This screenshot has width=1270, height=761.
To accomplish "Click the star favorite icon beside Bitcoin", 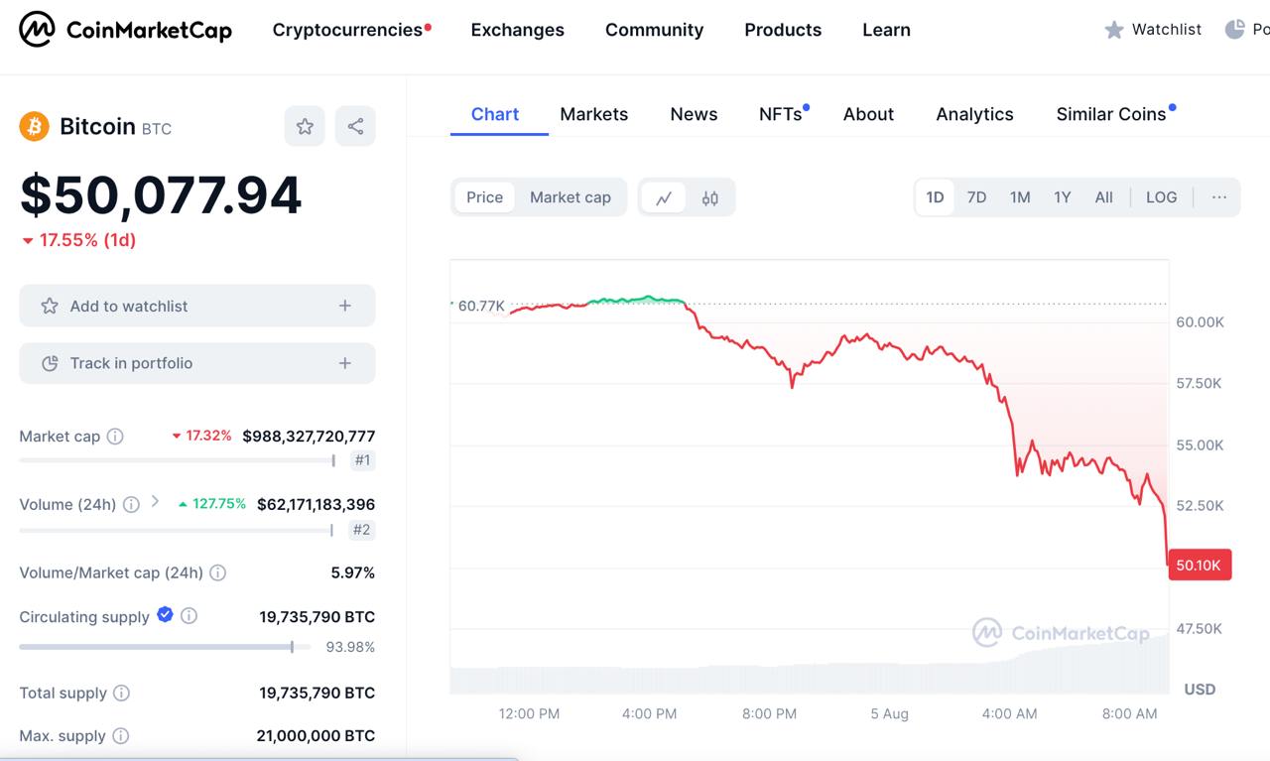I will coord(305,126).
